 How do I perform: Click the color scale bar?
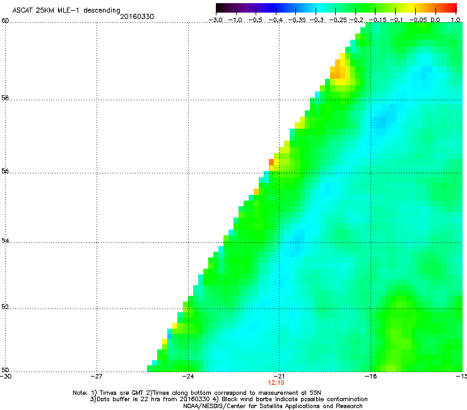(336, 8)
